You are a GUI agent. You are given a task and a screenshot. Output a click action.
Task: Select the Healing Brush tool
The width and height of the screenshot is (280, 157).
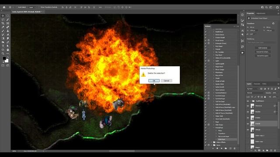pyautogui.click(x=8, y=27)
